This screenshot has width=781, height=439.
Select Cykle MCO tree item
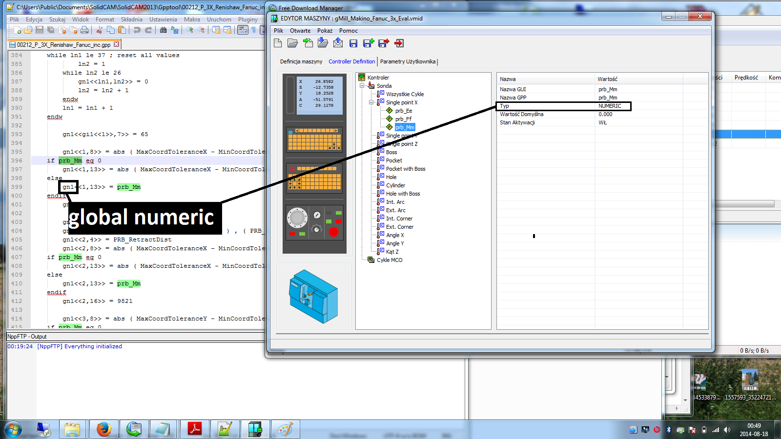pyautogui.click(x=390, y=260)
